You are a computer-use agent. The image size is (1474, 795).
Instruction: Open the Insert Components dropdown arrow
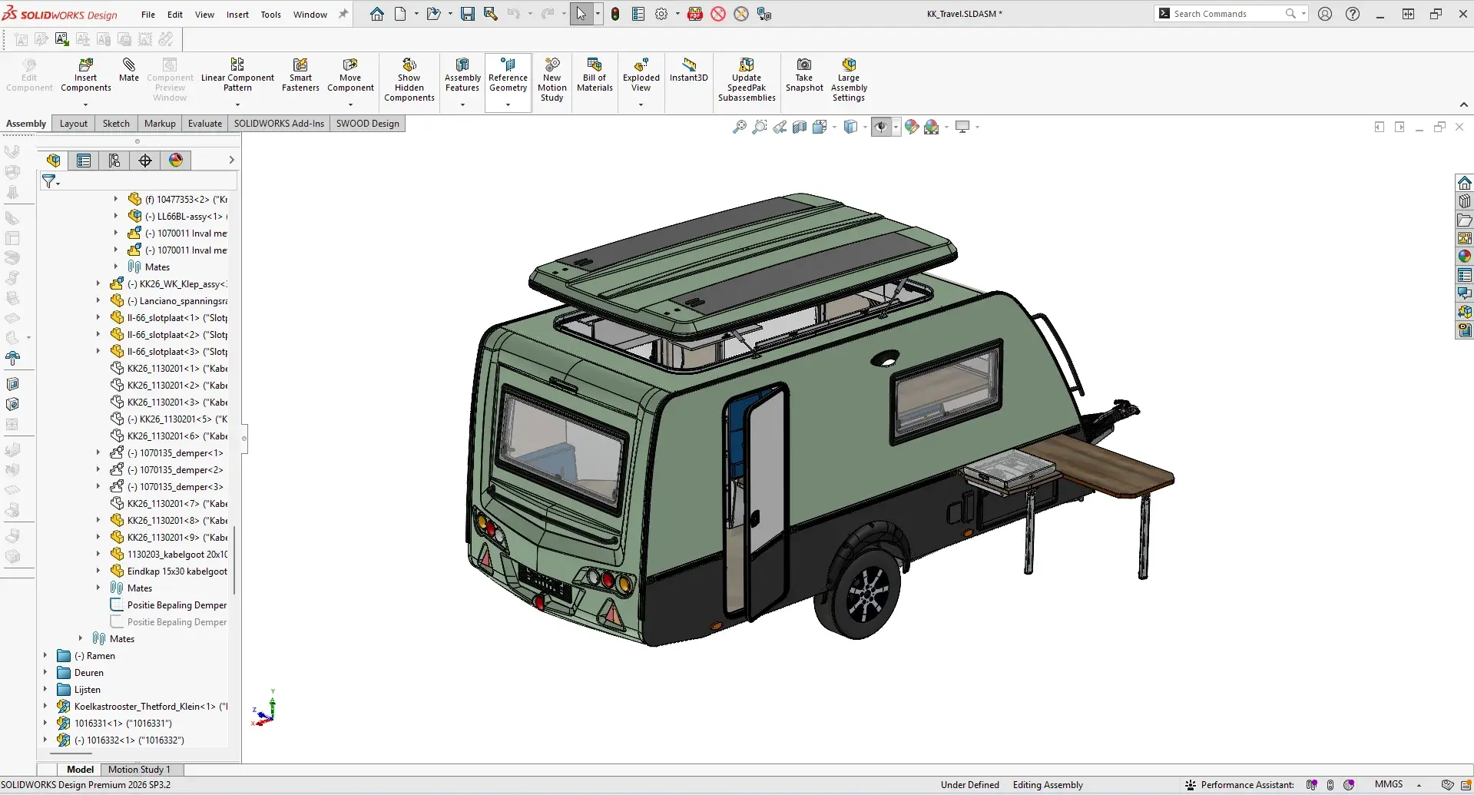coord(85,104)
